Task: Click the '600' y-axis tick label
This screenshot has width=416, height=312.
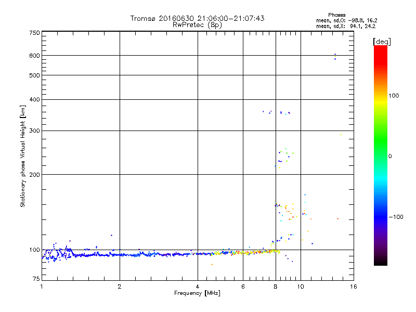Action: 34,56
